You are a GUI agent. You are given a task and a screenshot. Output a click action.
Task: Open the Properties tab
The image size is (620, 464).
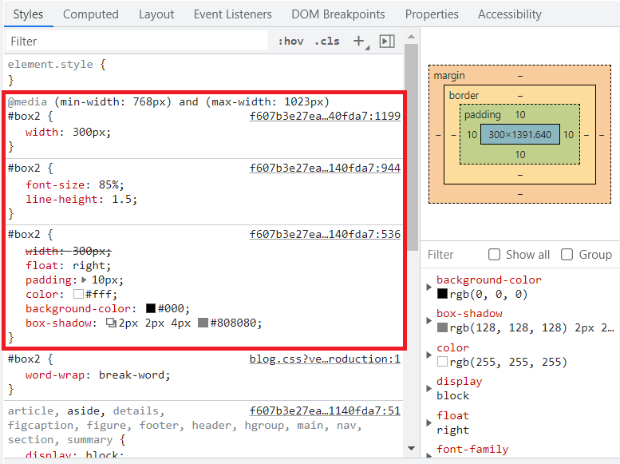(x=432, y=14)
